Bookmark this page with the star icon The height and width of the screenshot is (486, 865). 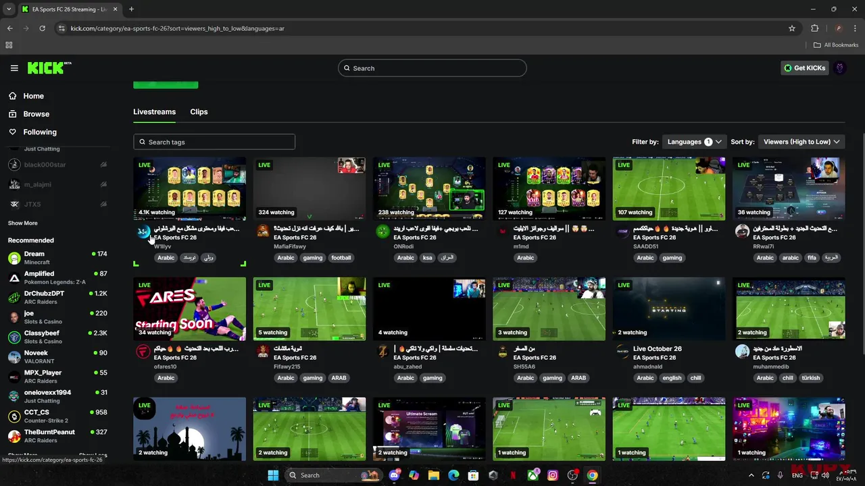coord(792,28)
